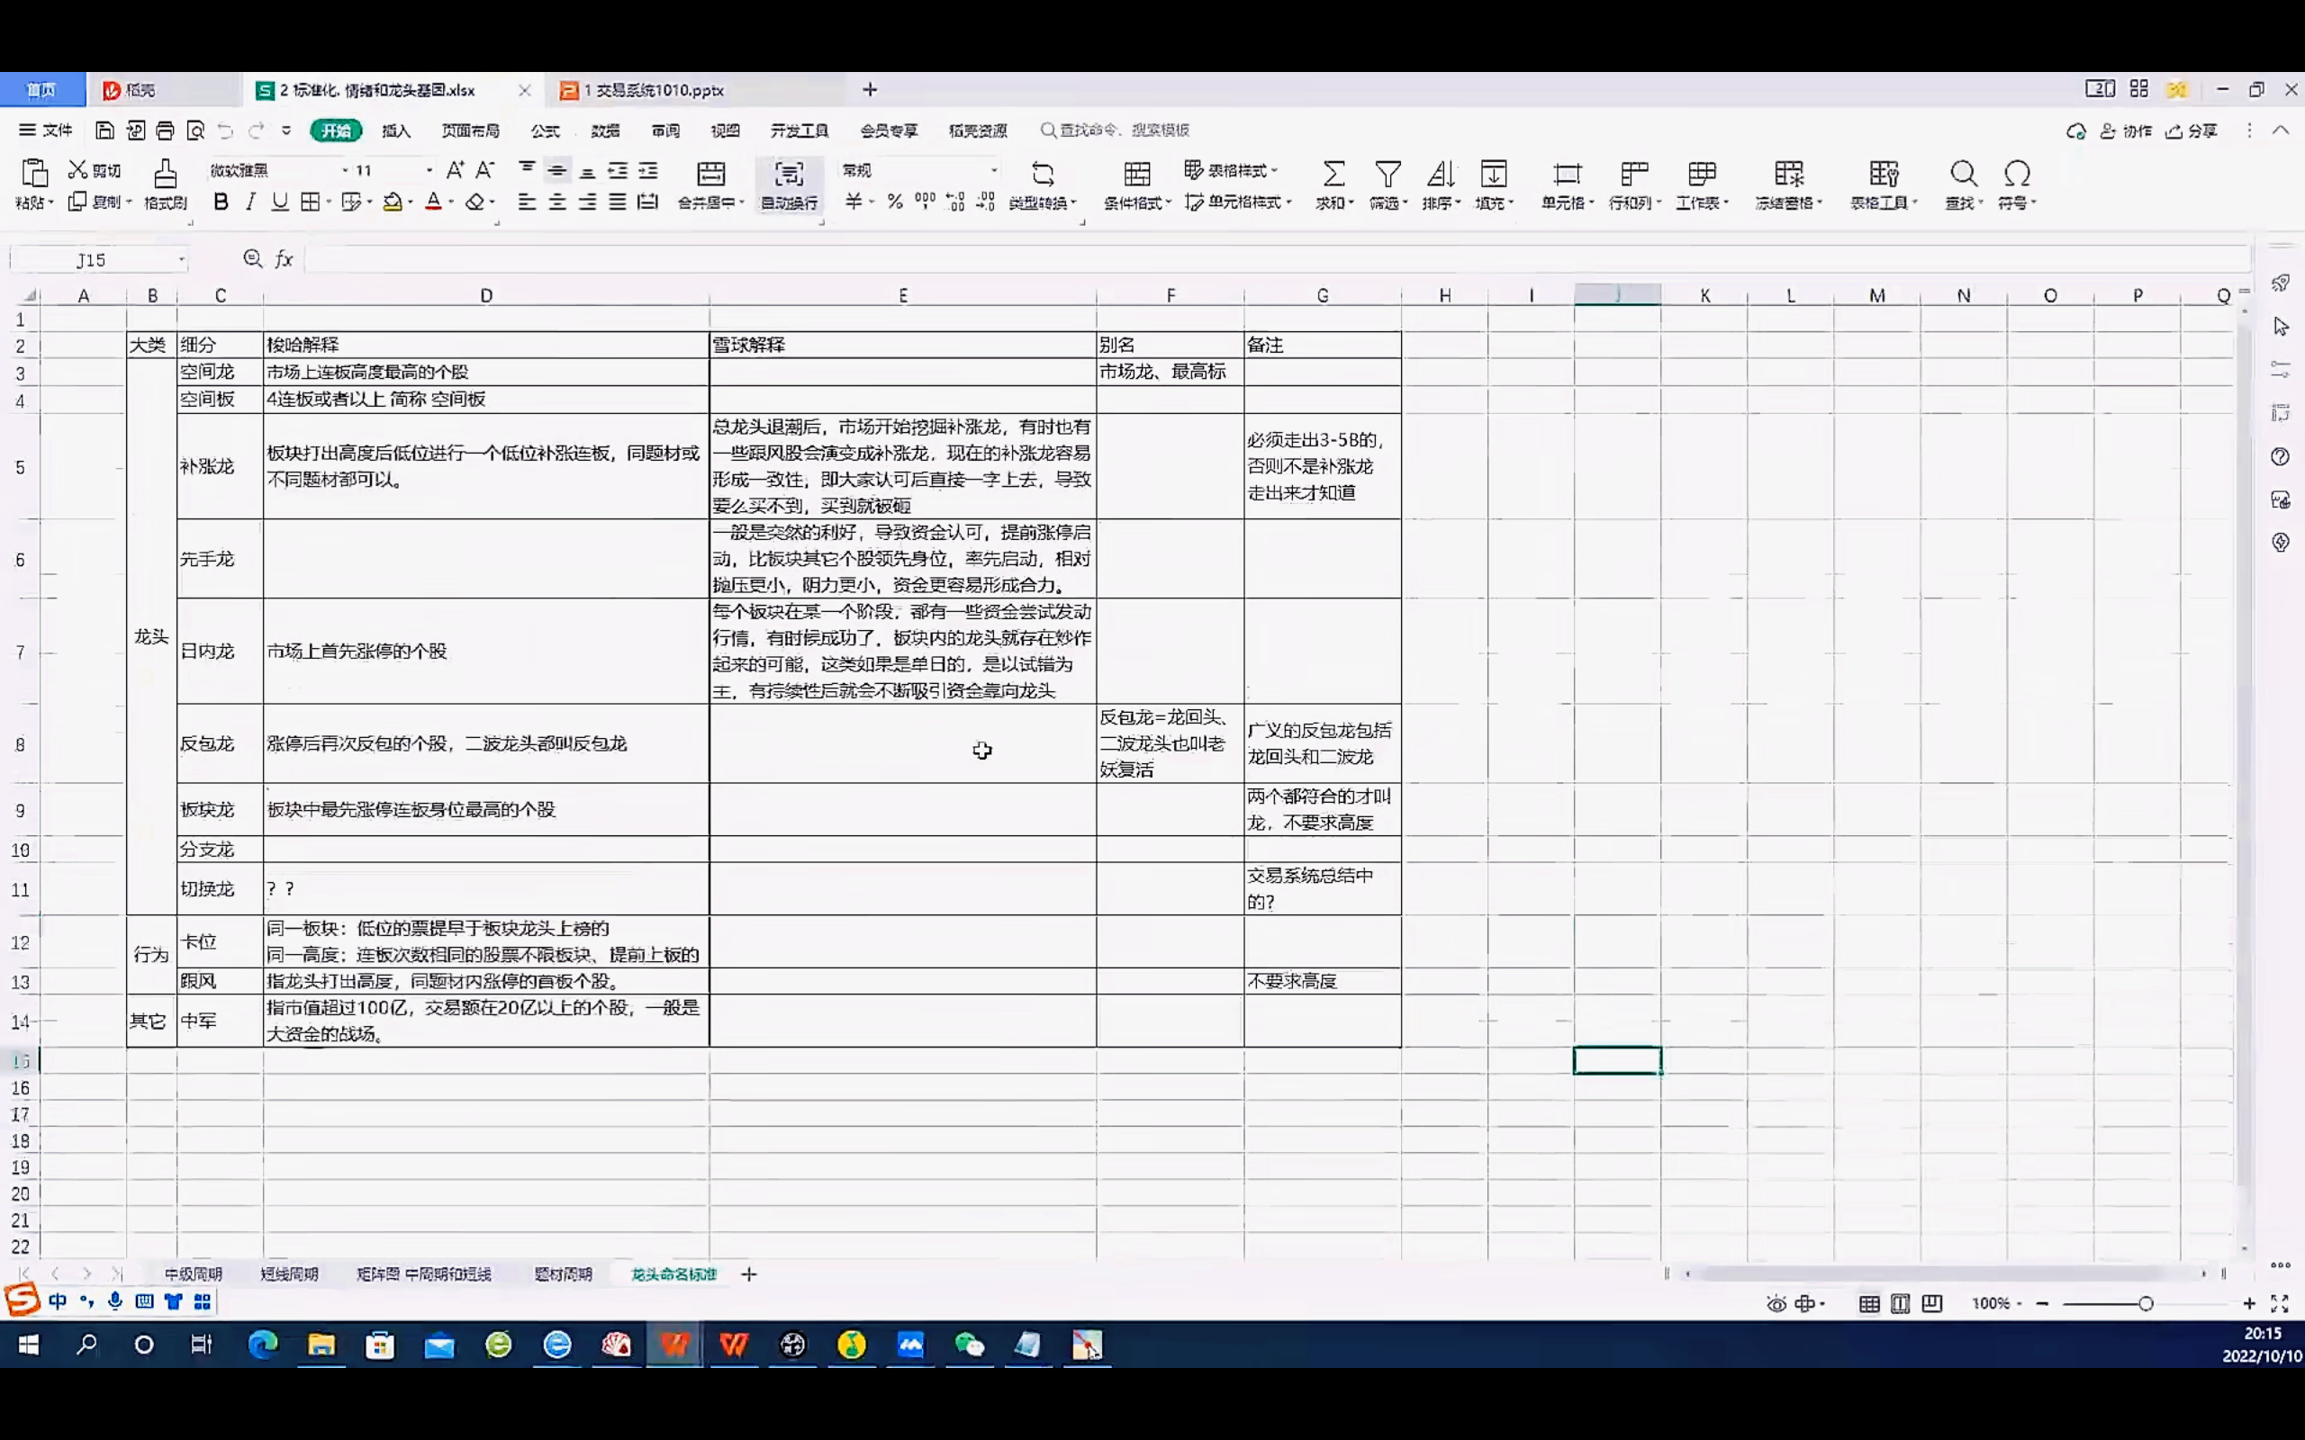The width and height of the screenshot is (2305, 1440).
Task: Click the zoom slider handle
Action: coord(2145,1304)
